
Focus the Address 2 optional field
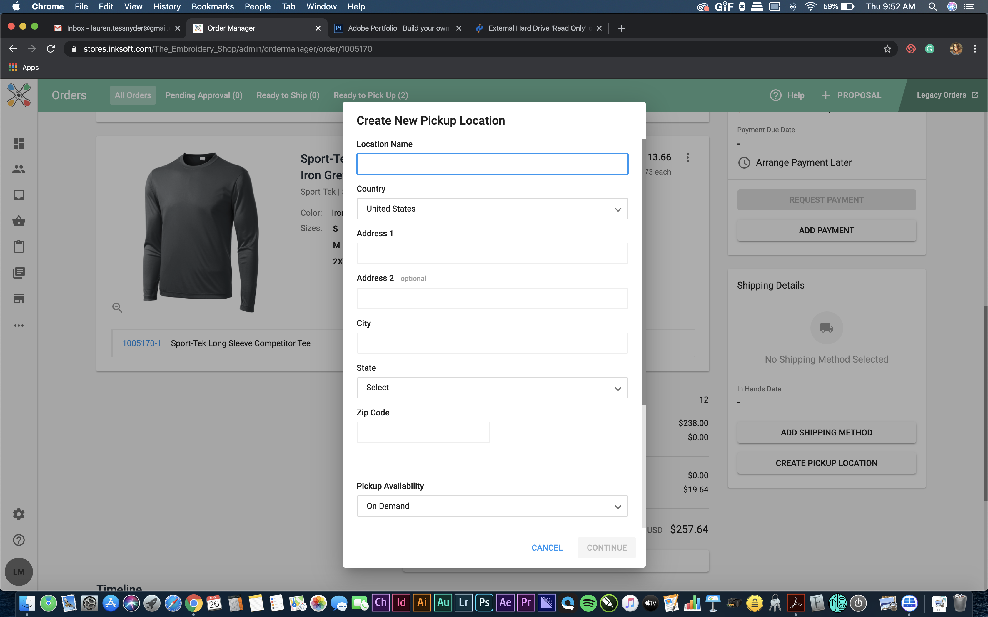click(492, 298)
